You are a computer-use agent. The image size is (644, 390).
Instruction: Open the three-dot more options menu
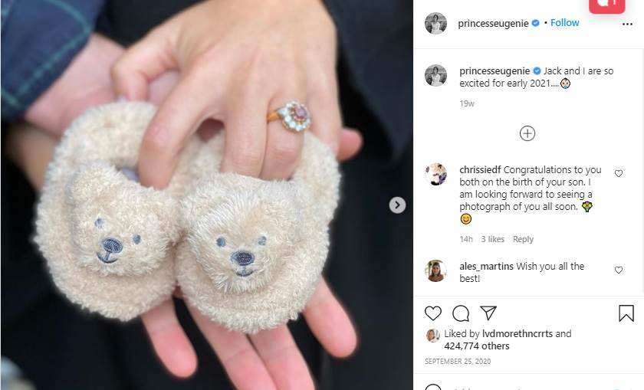tap(627, 25)
